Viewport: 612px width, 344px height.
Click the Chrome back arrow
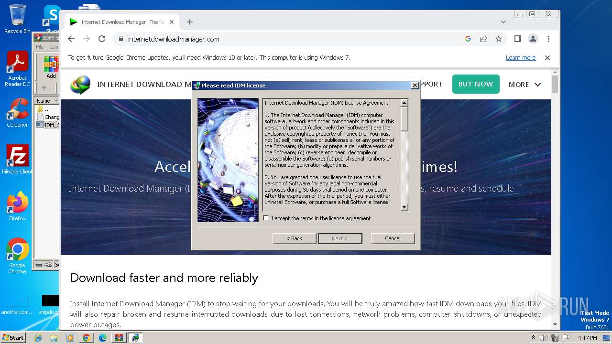pyautogui.click(x=71, y=39)
